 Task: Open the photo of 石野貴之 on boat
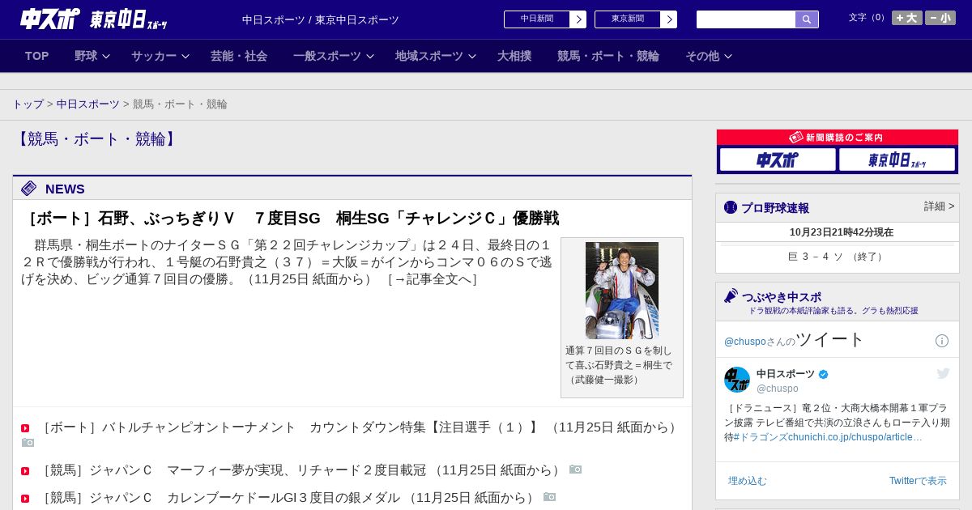tap(622, 290)
